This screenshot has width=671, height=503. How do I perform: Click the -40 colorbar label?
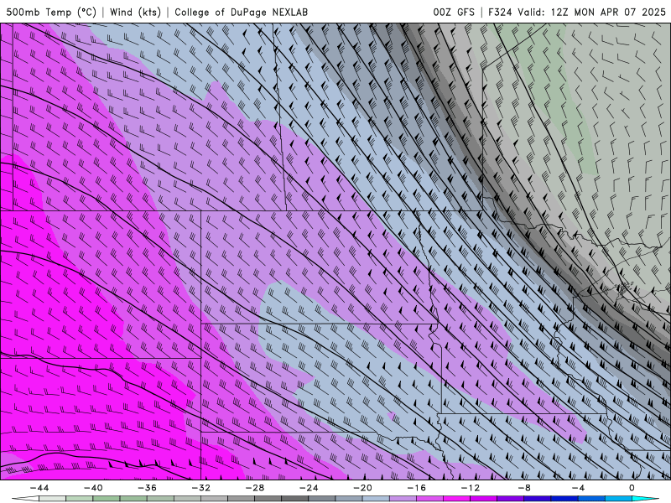click(x=93, y=488)
